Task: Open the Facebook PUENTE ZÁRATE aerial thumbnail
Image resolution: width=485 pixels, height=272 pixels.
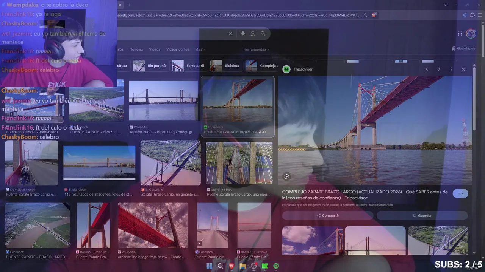Action: click(38, 226)
